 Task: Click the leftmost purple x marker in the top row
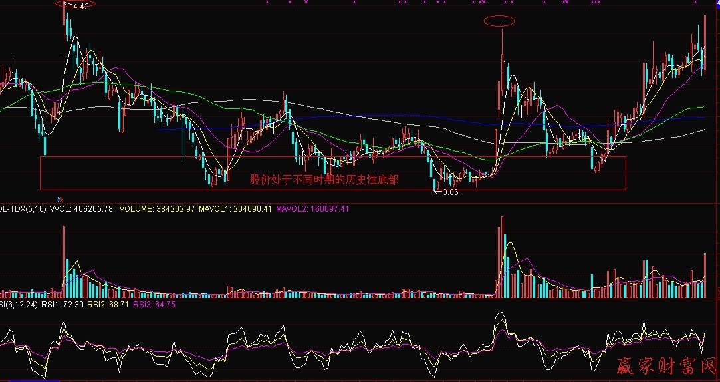266,3
